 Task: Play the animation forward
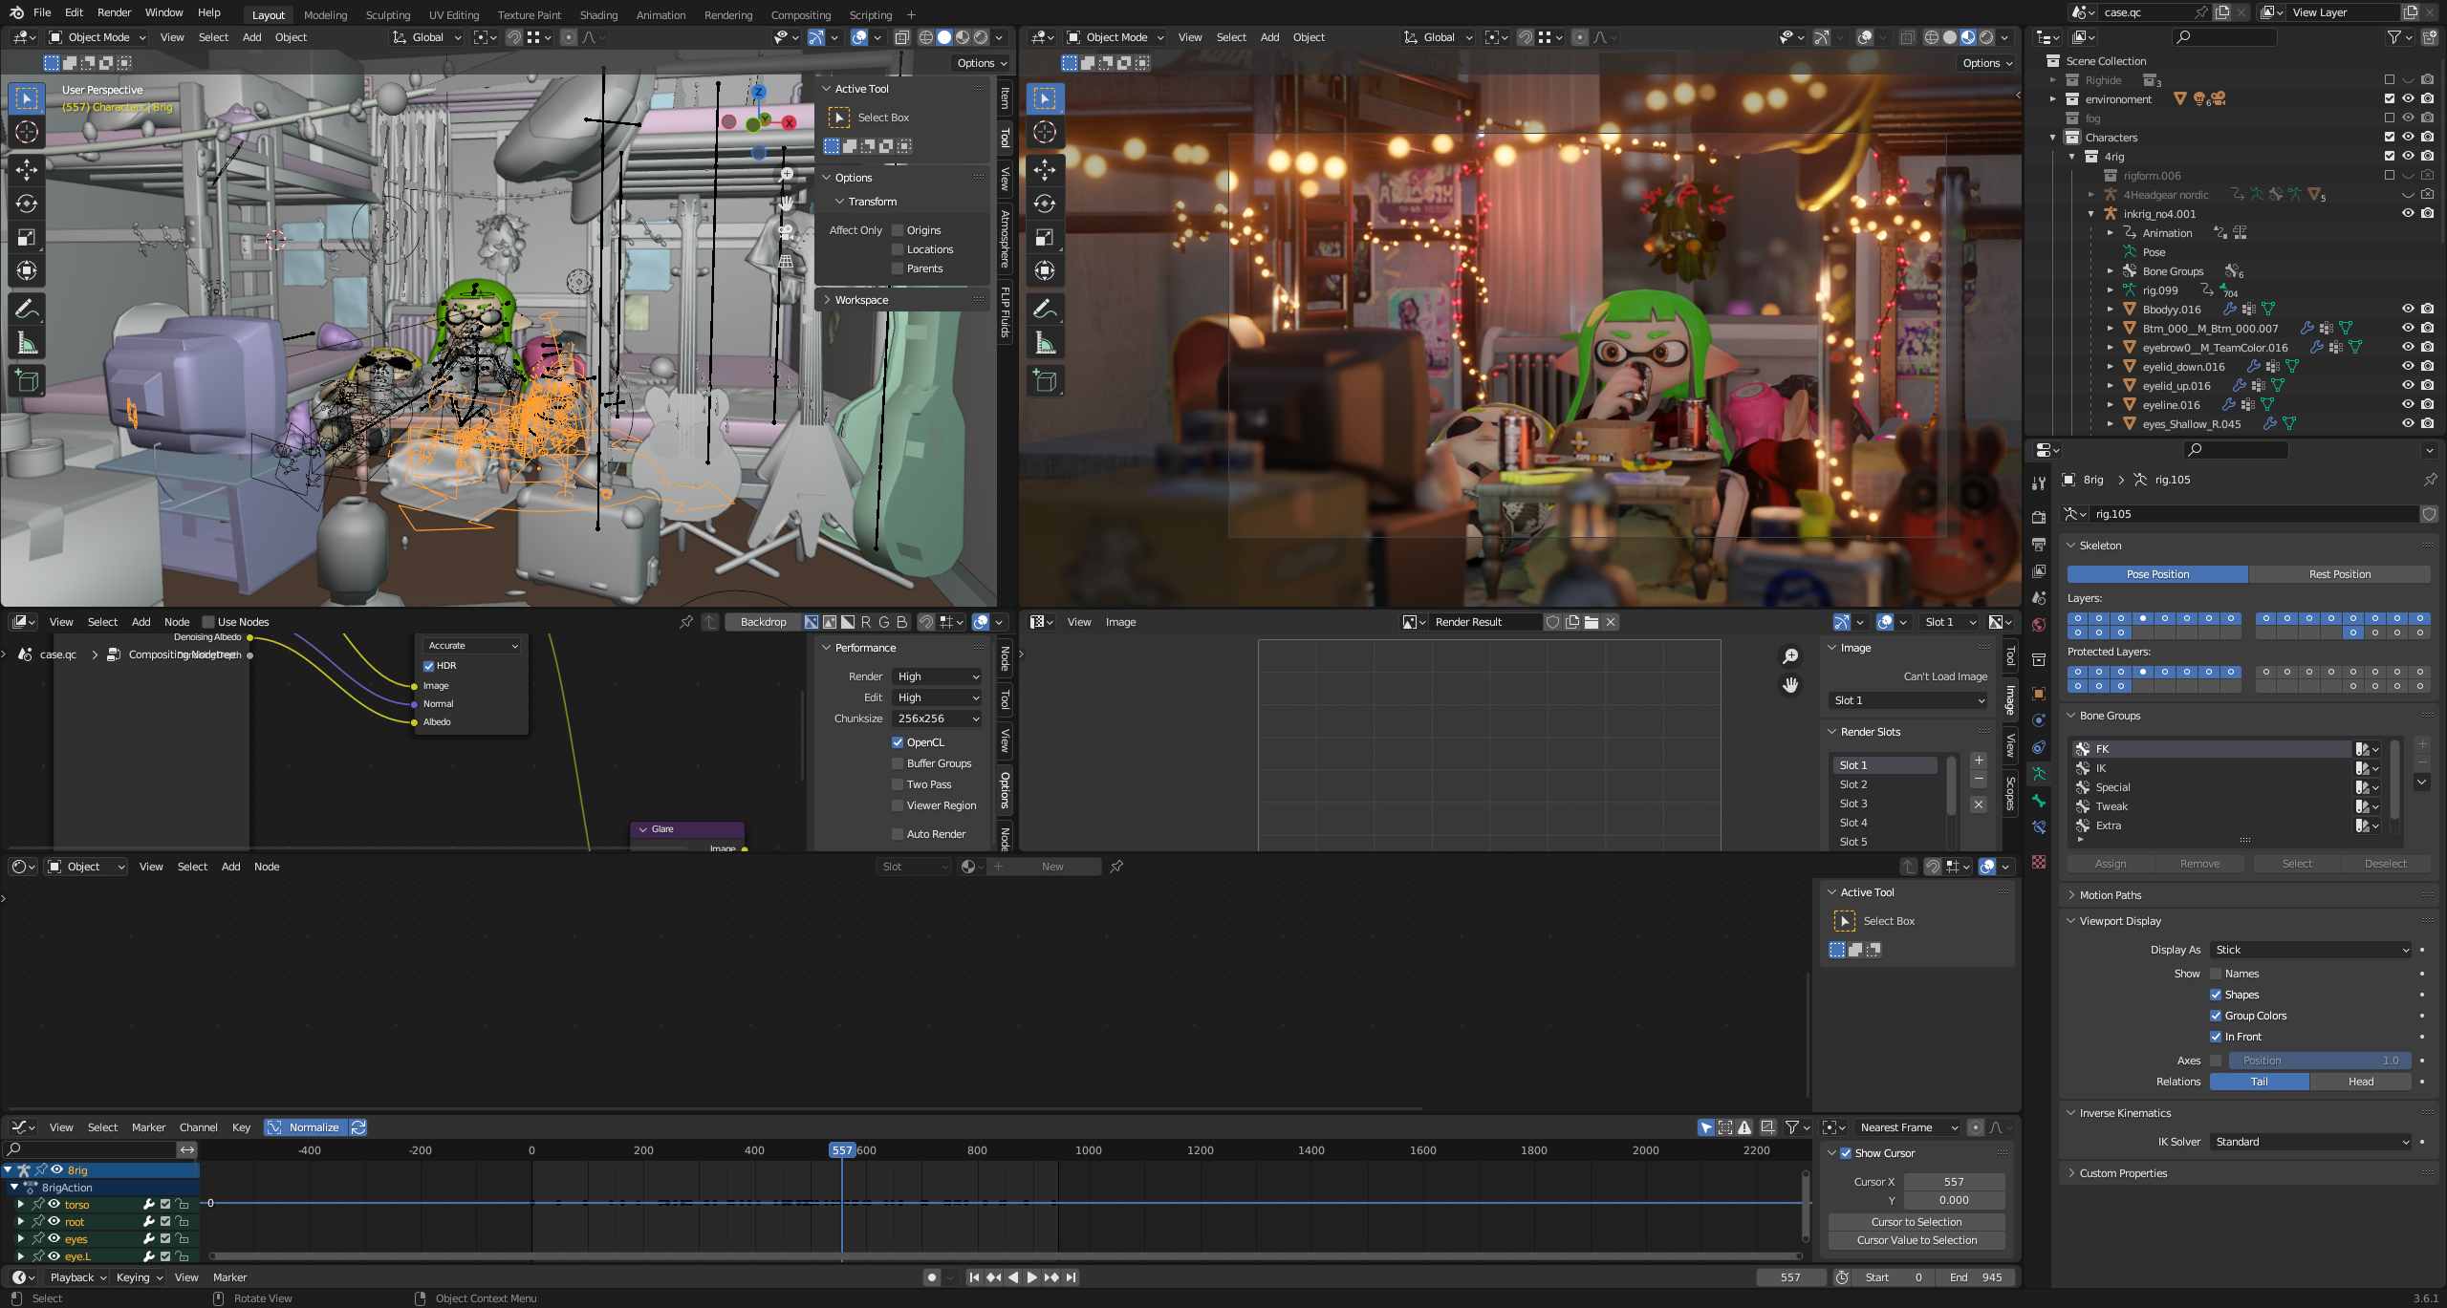click(1032, 1277)
